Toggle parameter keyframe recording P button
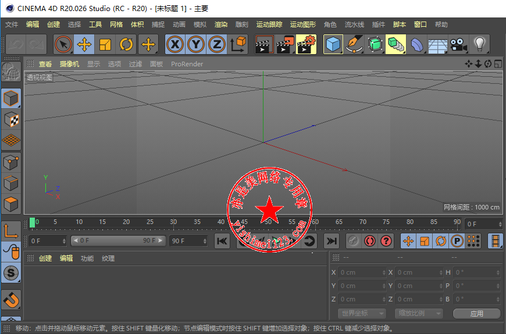 pyautogui.click(x=457, y=241)
